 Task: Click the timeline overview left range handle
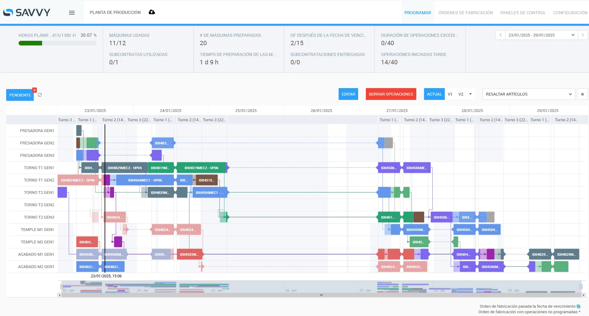[x=62, y=287]
